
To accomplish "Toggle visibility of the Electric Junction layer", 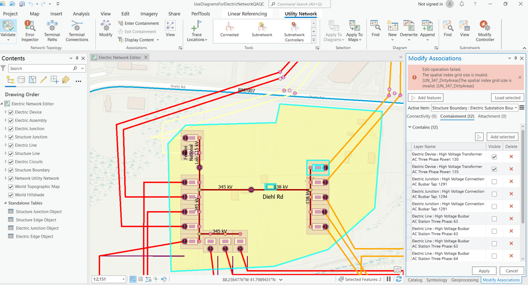I will pos(11,129).
